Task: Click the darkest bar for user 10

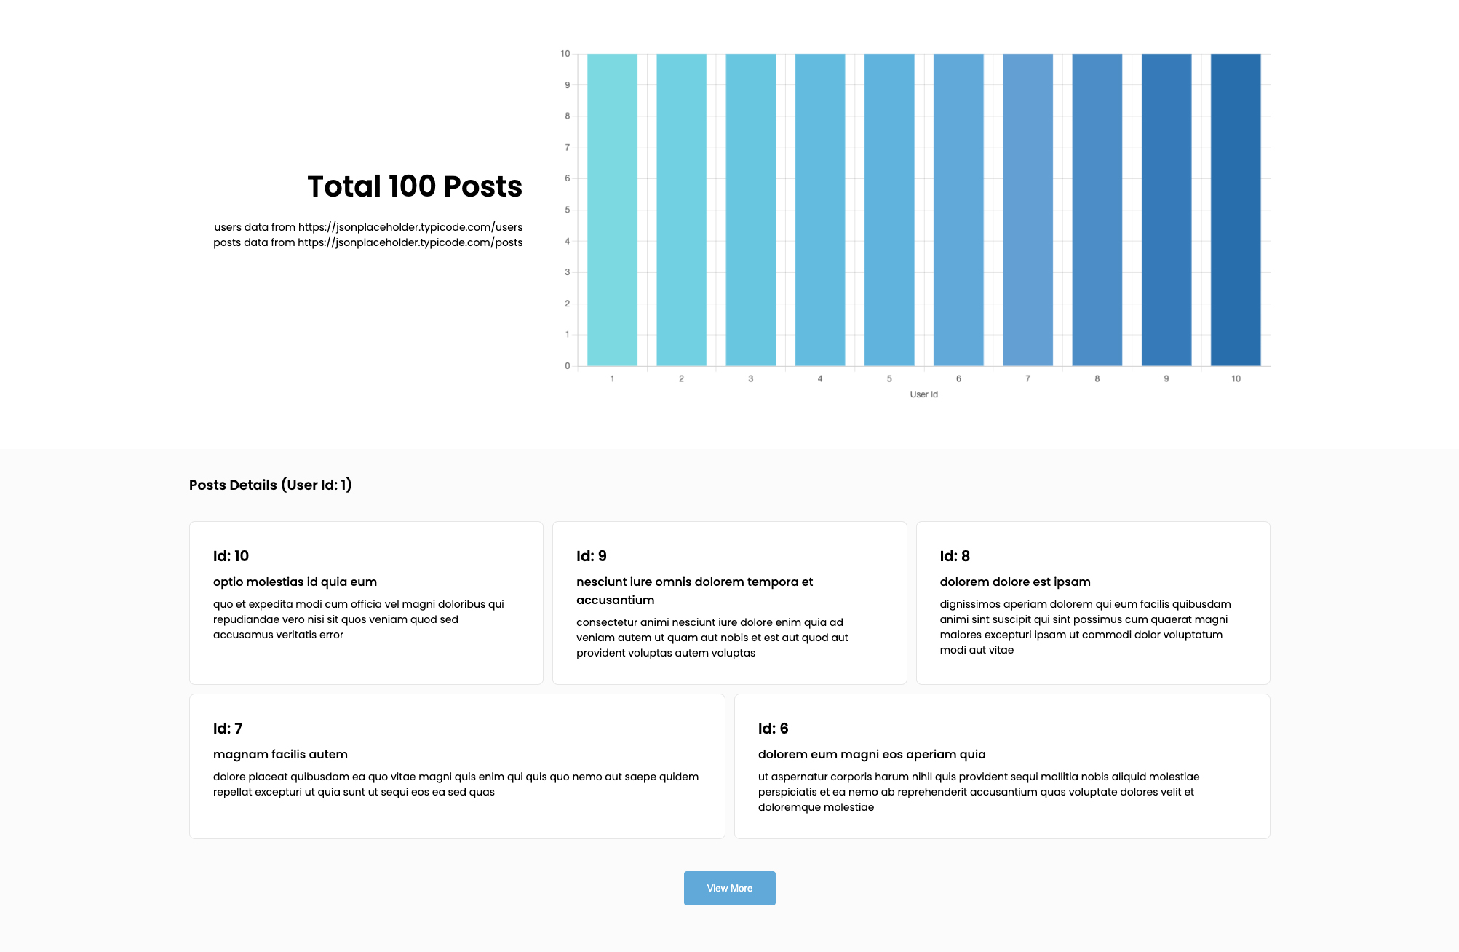Action: click(x=1235, y=210)
